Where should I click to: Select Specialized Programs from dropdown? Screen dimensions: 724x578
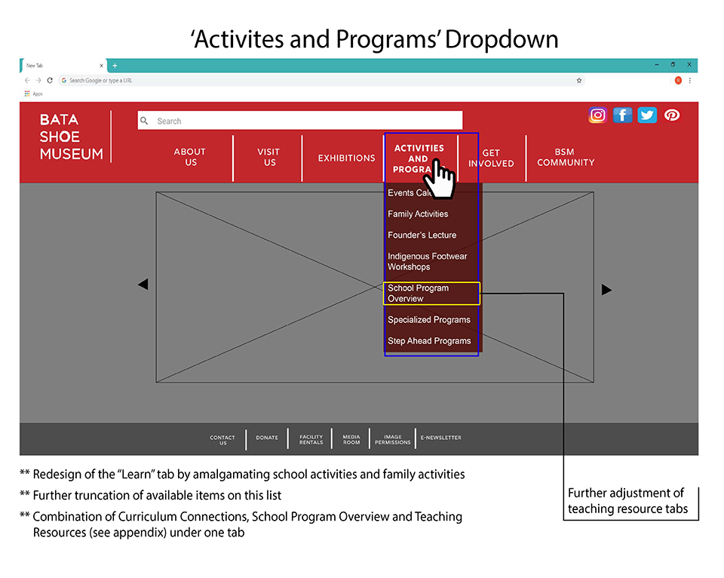(429, 320)
